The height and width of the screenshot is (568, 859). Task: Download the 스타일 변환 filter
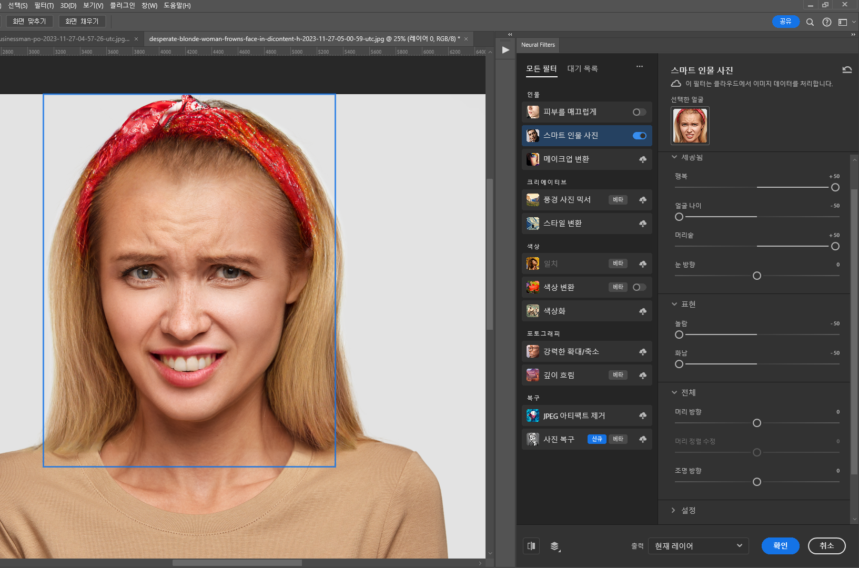(643, 224)
